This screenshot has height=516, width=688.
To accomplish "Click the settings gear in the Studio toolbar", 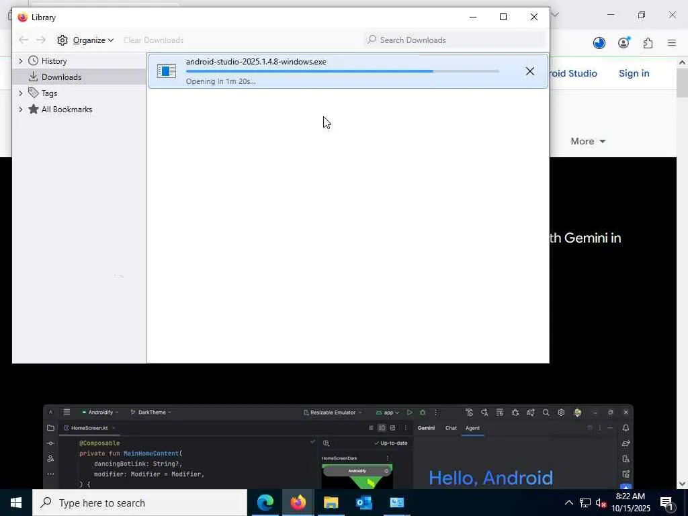I will [x=561, y=413].
